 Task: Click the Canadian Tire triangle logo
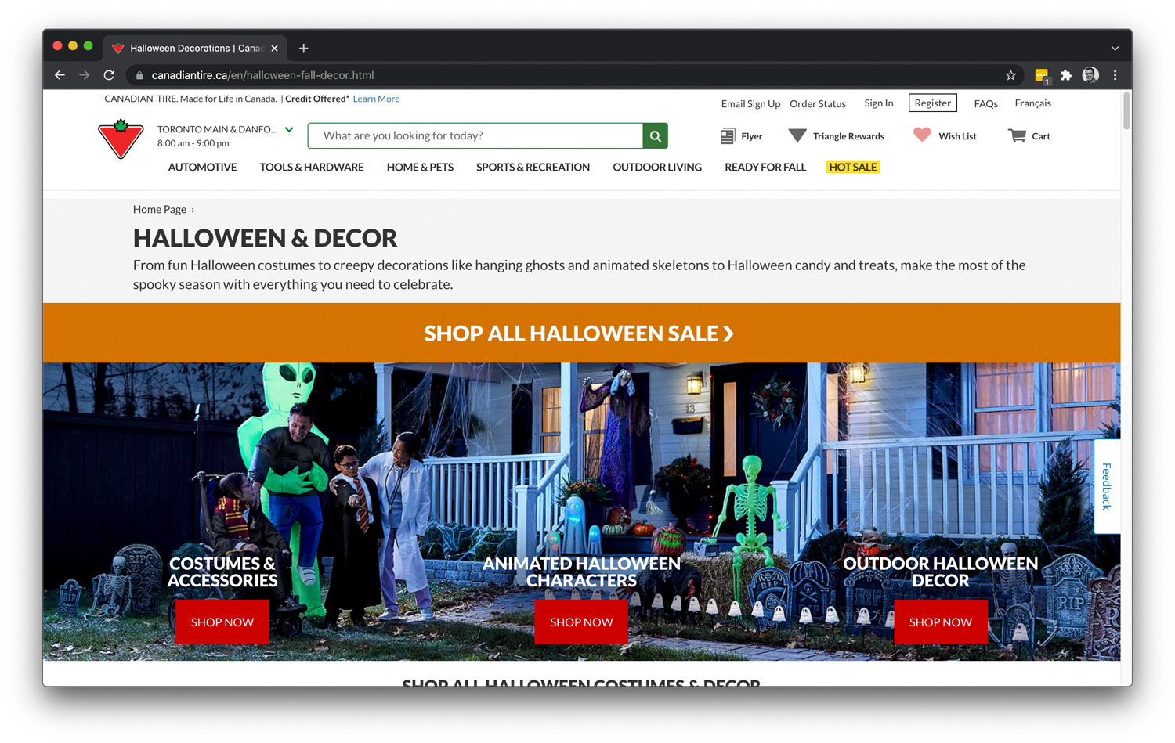[x=121, y=139]
